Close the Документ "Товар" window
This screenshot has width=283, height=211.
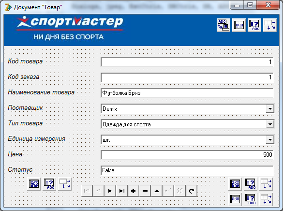[x=268, y=5]
